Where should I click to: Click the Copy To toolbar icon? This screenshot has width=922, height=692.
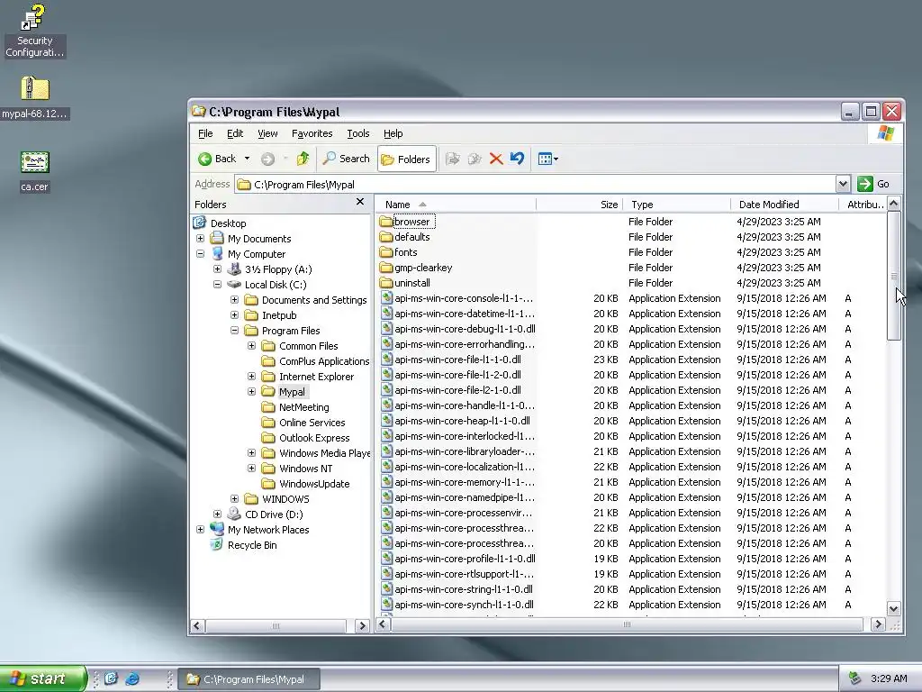(474, 159)
